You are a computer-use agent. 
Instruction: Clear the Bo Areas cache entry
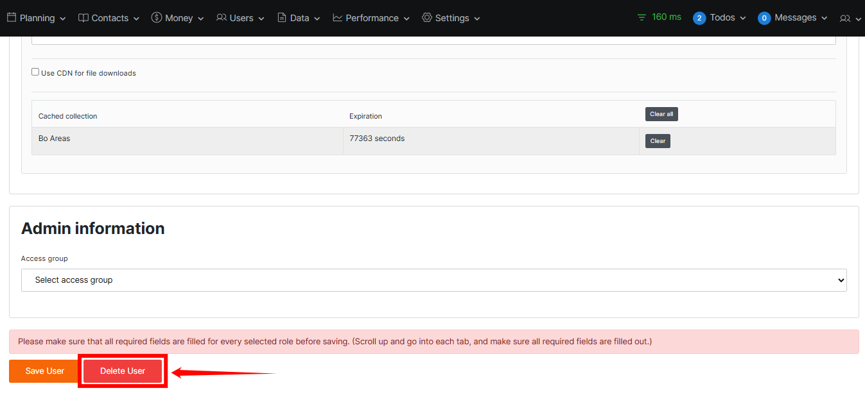tap(658, 141)
